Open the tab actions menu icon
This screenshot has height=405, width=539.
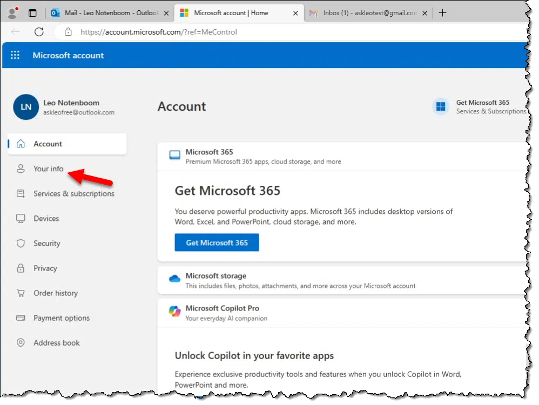[32, 13]
